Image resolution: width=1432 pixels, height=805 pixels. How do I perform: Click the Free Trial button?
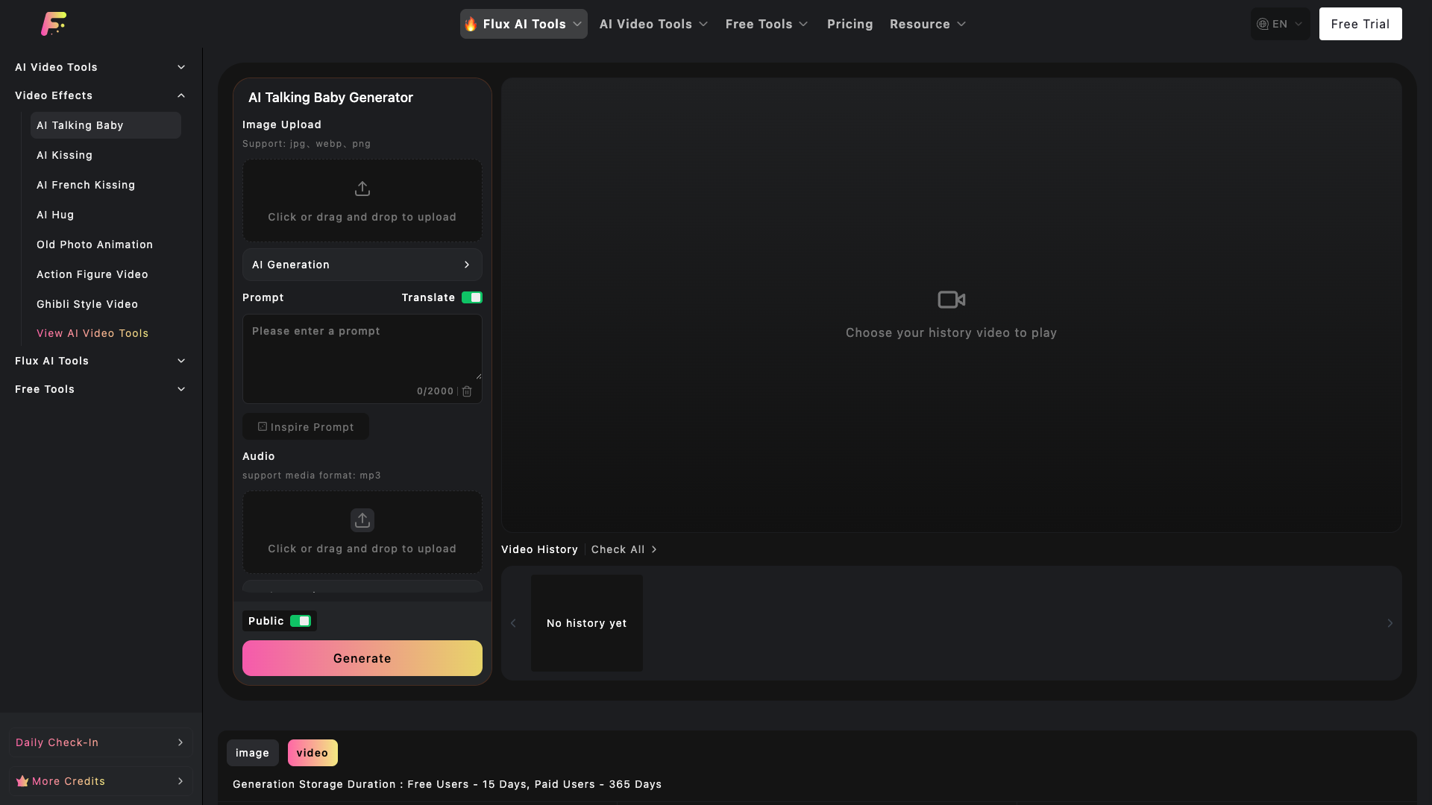click(x=1360, y=24)
